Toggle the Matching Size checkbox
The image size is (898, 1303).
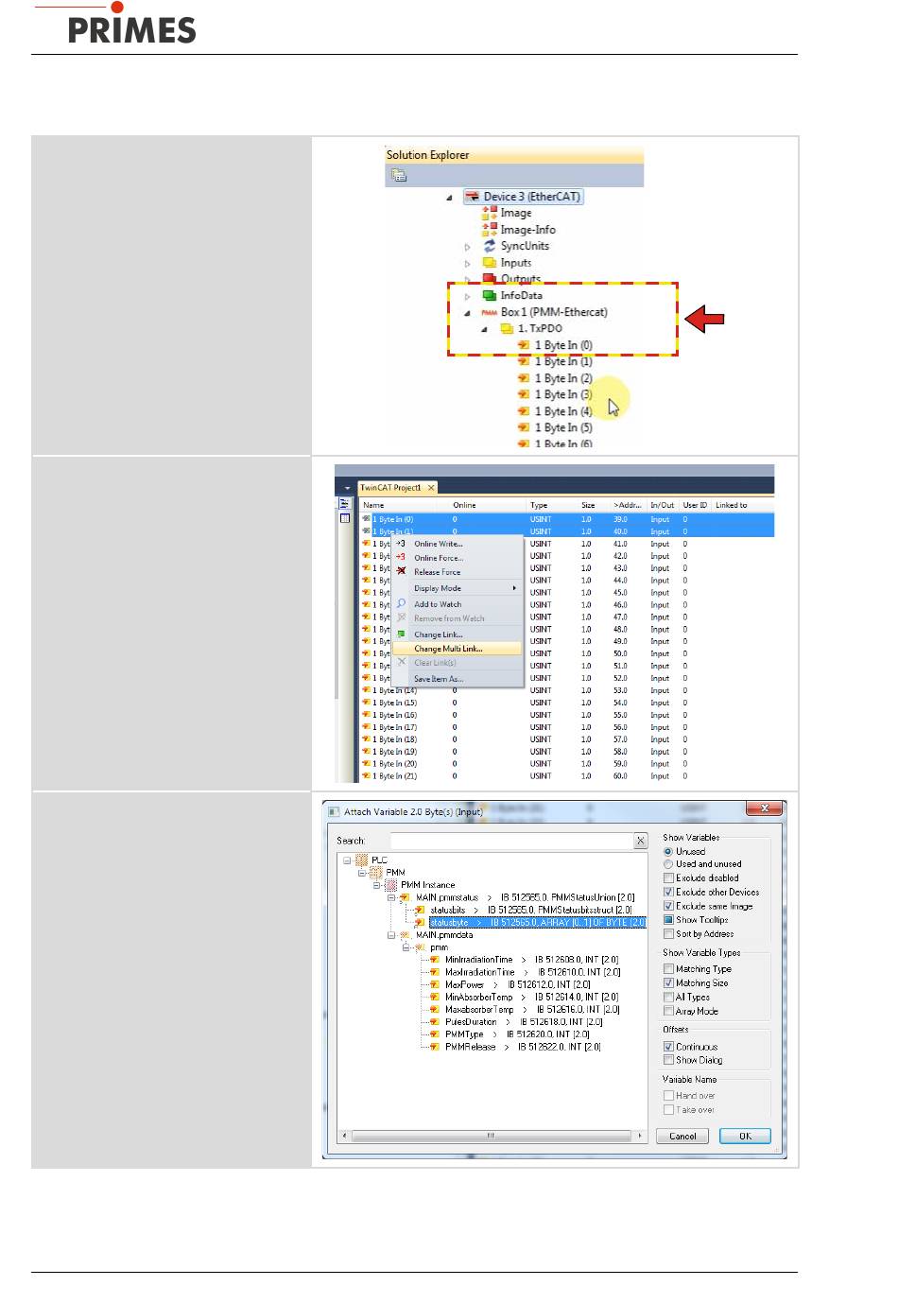668,983
